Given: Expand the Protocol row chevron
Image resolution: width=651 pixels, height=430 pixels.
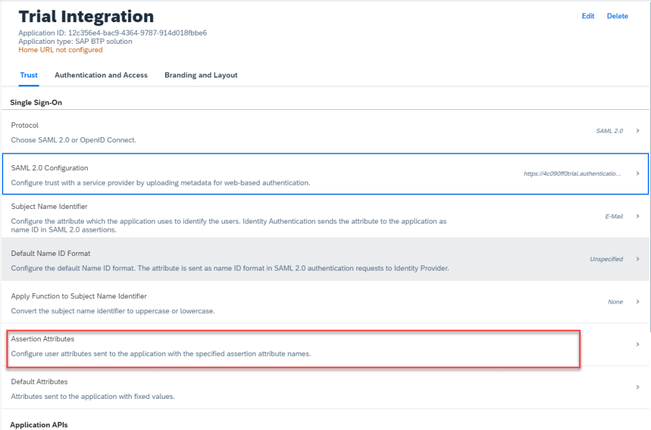Looking at the screenshot, I should tap(638, 130).
